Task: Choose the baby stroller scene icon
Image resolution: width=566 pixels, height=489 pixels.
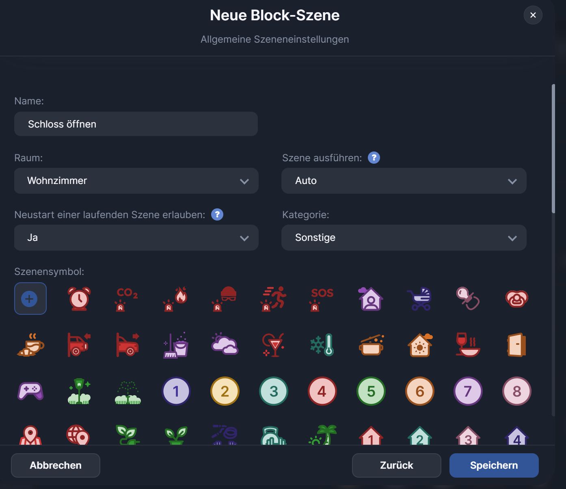Action: click(x=420, y=299)
